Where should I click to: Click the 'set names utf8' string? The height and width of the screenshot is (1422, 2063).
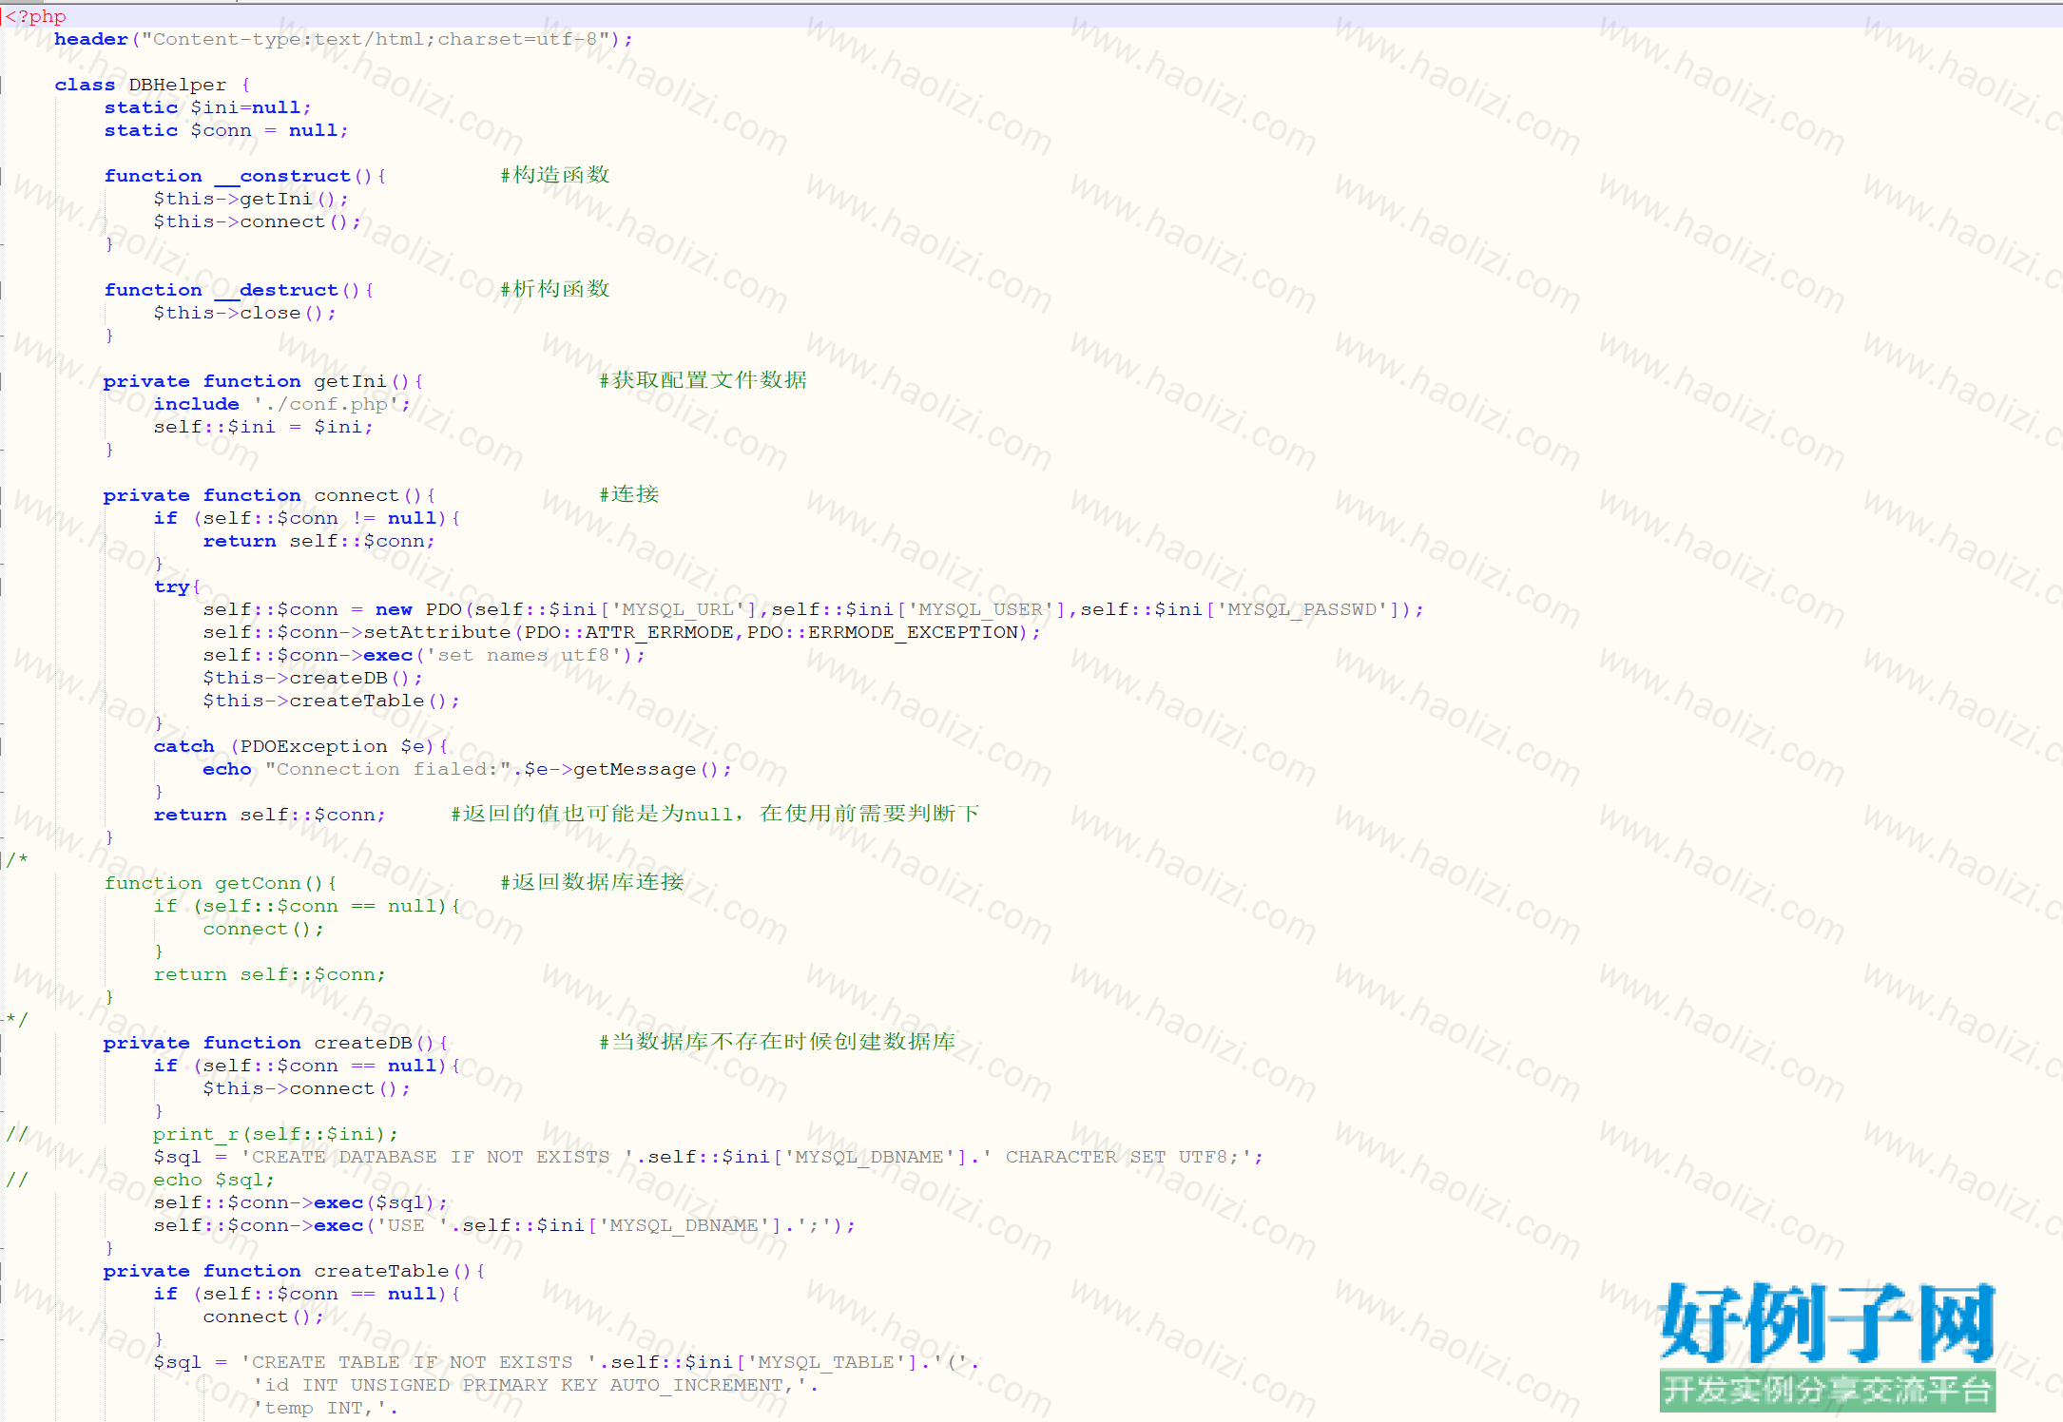pyautogui.click(x=524, y=655)
